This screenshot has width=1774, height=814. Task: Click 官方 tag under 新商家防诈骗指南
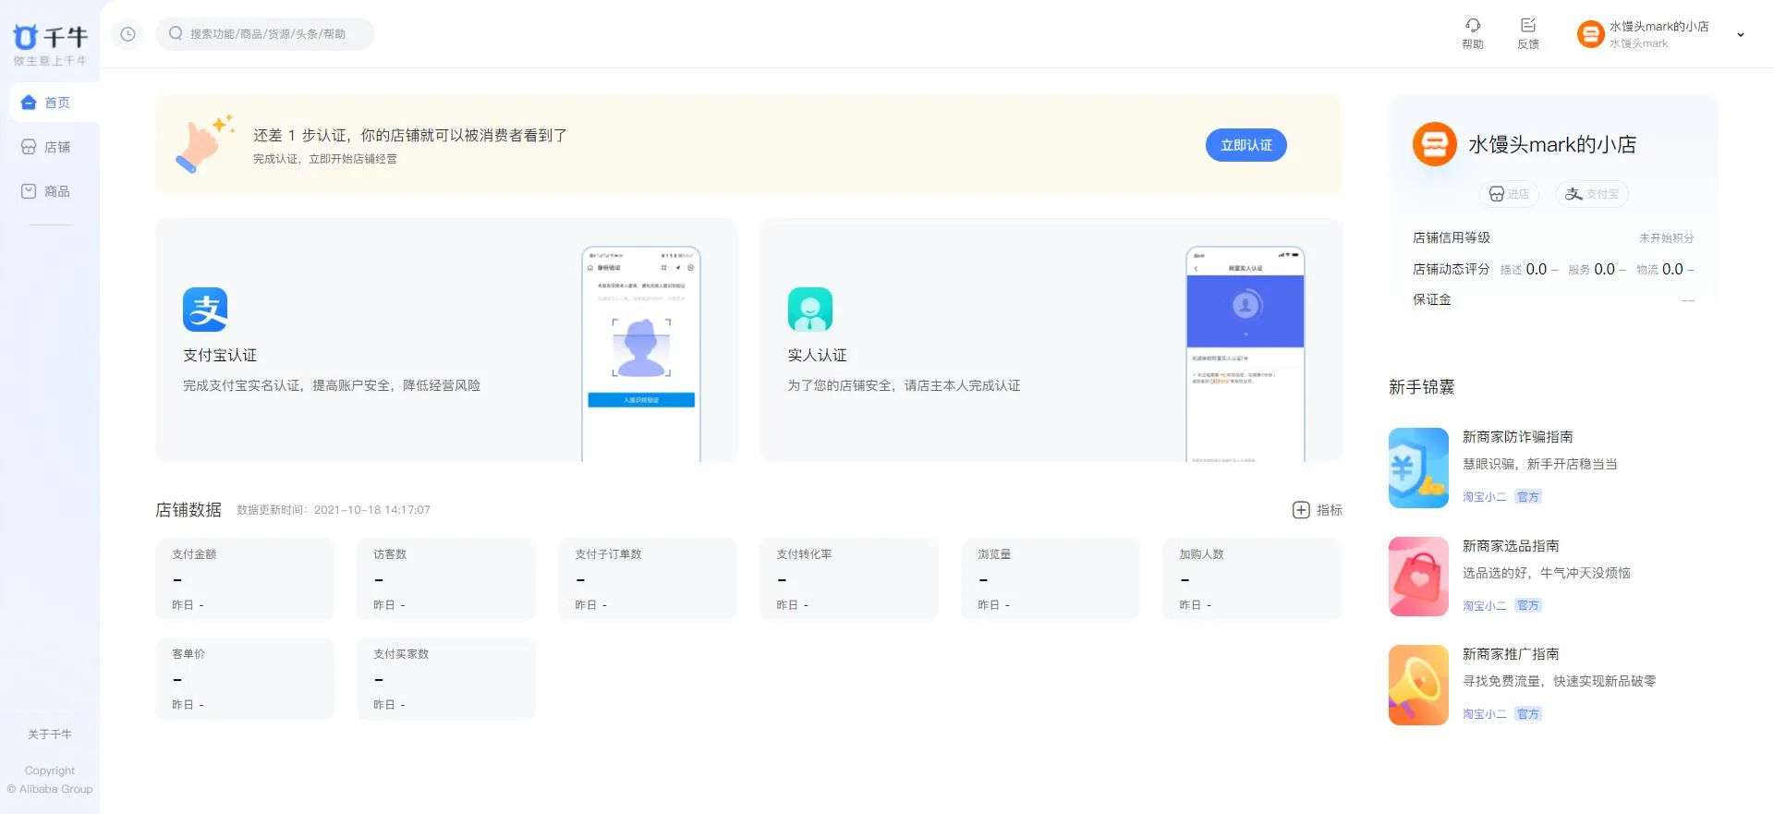coord(1528,497)
